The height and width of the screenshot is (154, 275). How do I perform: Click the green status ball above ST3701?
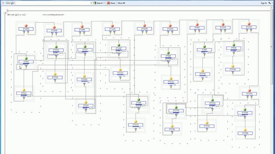click(56, 47)
